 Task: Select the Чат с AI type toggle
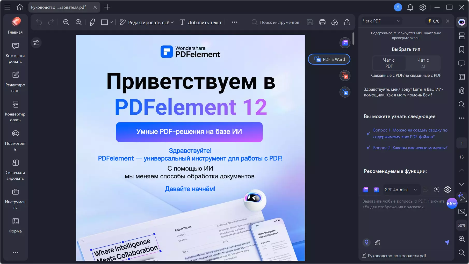(423, 63)
